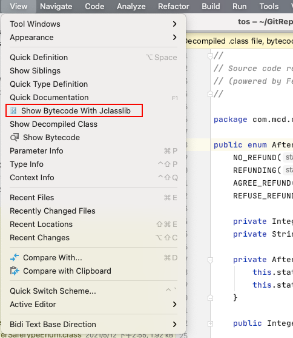Image resolution: width=293 pixels, height=338 pixels.
Task: Click the Show Bytecode magnifier icon
Action: click(x=15, y=137)
